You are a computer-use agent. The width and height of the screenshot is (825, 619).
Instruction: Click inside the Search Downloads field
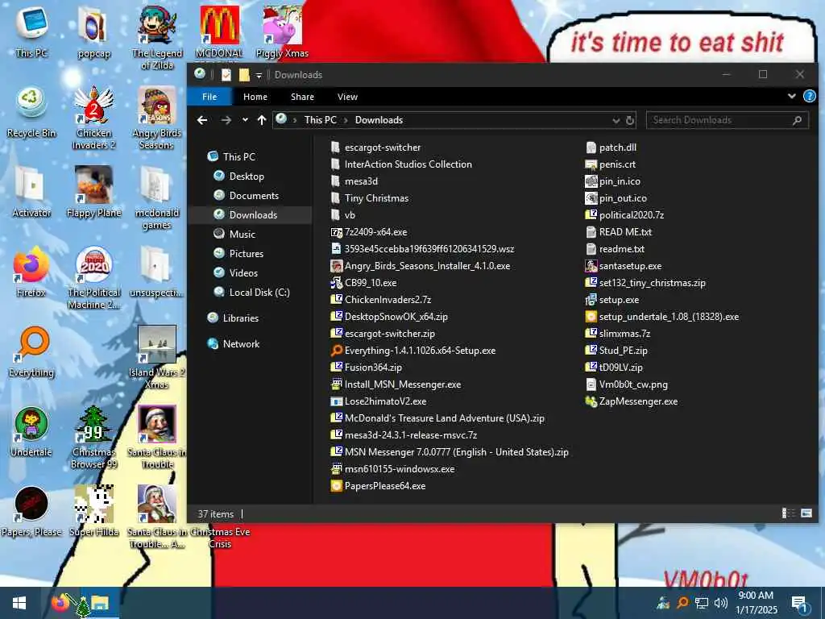pyautogui.click(x=721, y=121)
